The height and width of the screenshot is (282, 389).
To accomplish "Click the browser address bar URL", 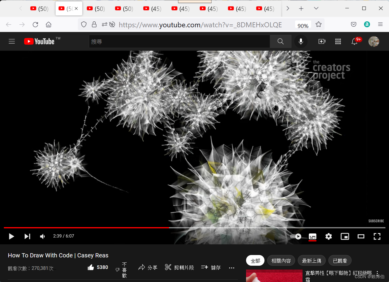I will (200, 25).
